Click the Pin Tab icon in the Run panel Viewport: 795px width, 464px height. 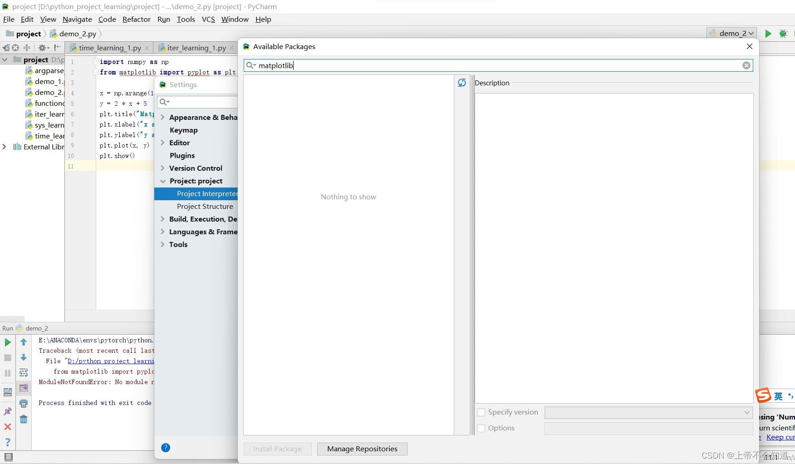click(x=8, y=411)
